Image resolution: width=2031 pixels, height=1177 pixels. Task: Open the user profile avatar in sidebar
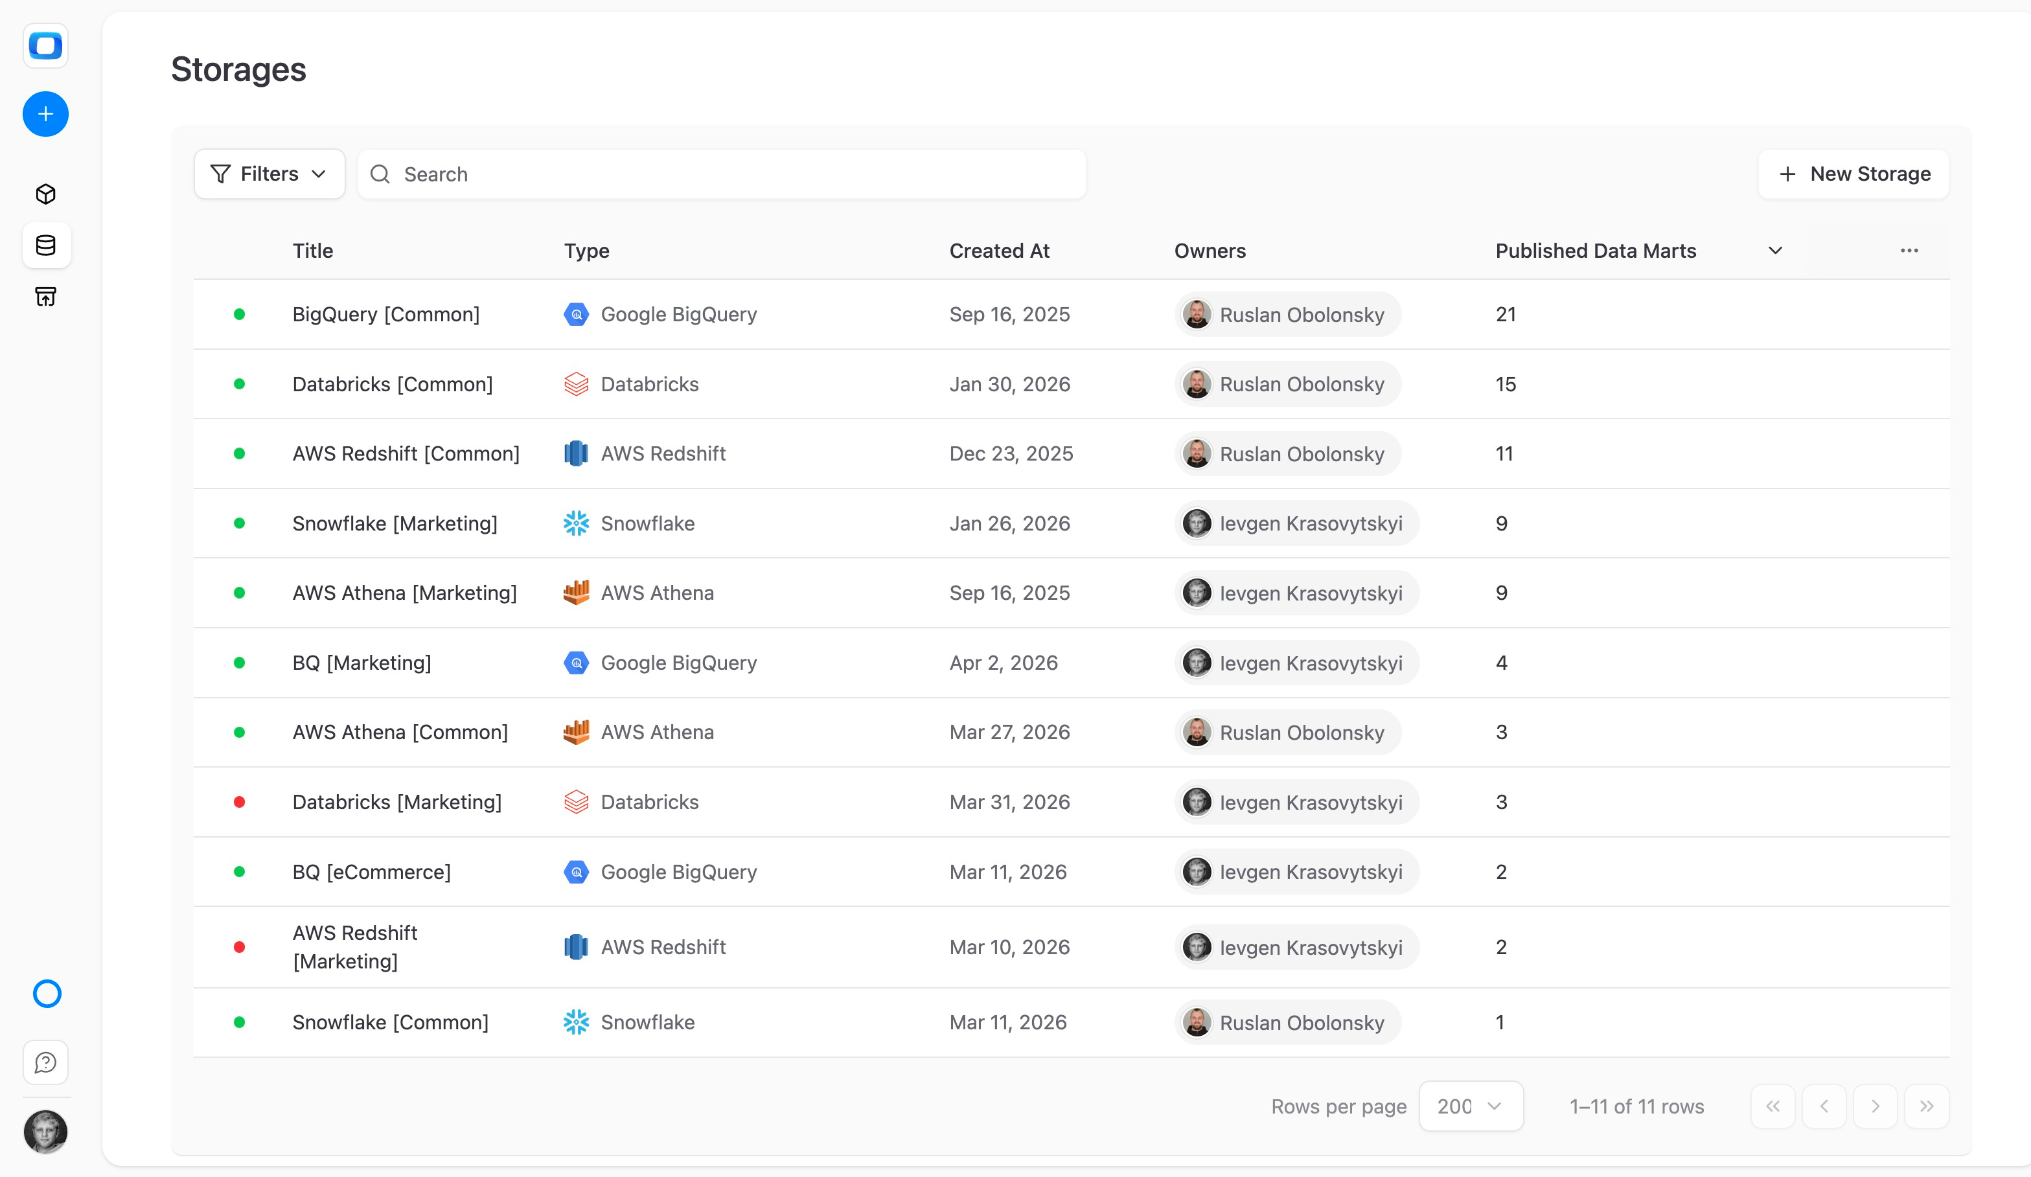(46, 1131)
